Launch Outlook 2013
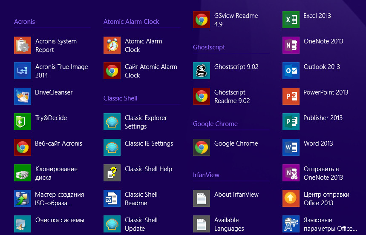 click(291, 71)
